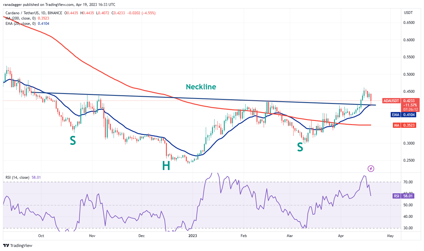Screen dimensions: 424x251
Task: Select the Neckline annotation text
Action: [201, 87]
